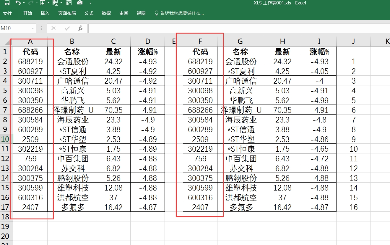Click into the formula bar input
390x245 pixels.
click(x=239, y=28)
